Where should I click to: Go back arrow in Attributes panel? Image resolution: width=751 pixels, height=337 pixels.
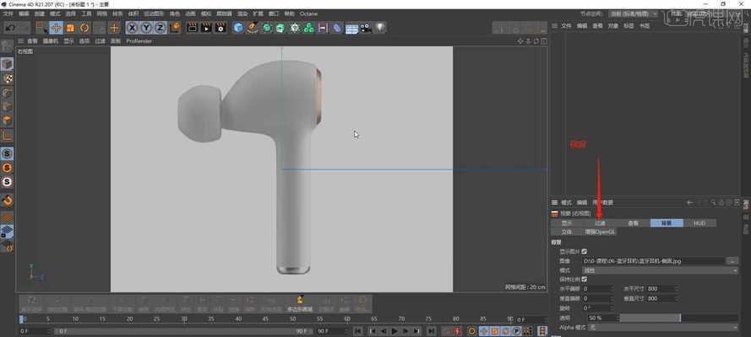point(689,202)
